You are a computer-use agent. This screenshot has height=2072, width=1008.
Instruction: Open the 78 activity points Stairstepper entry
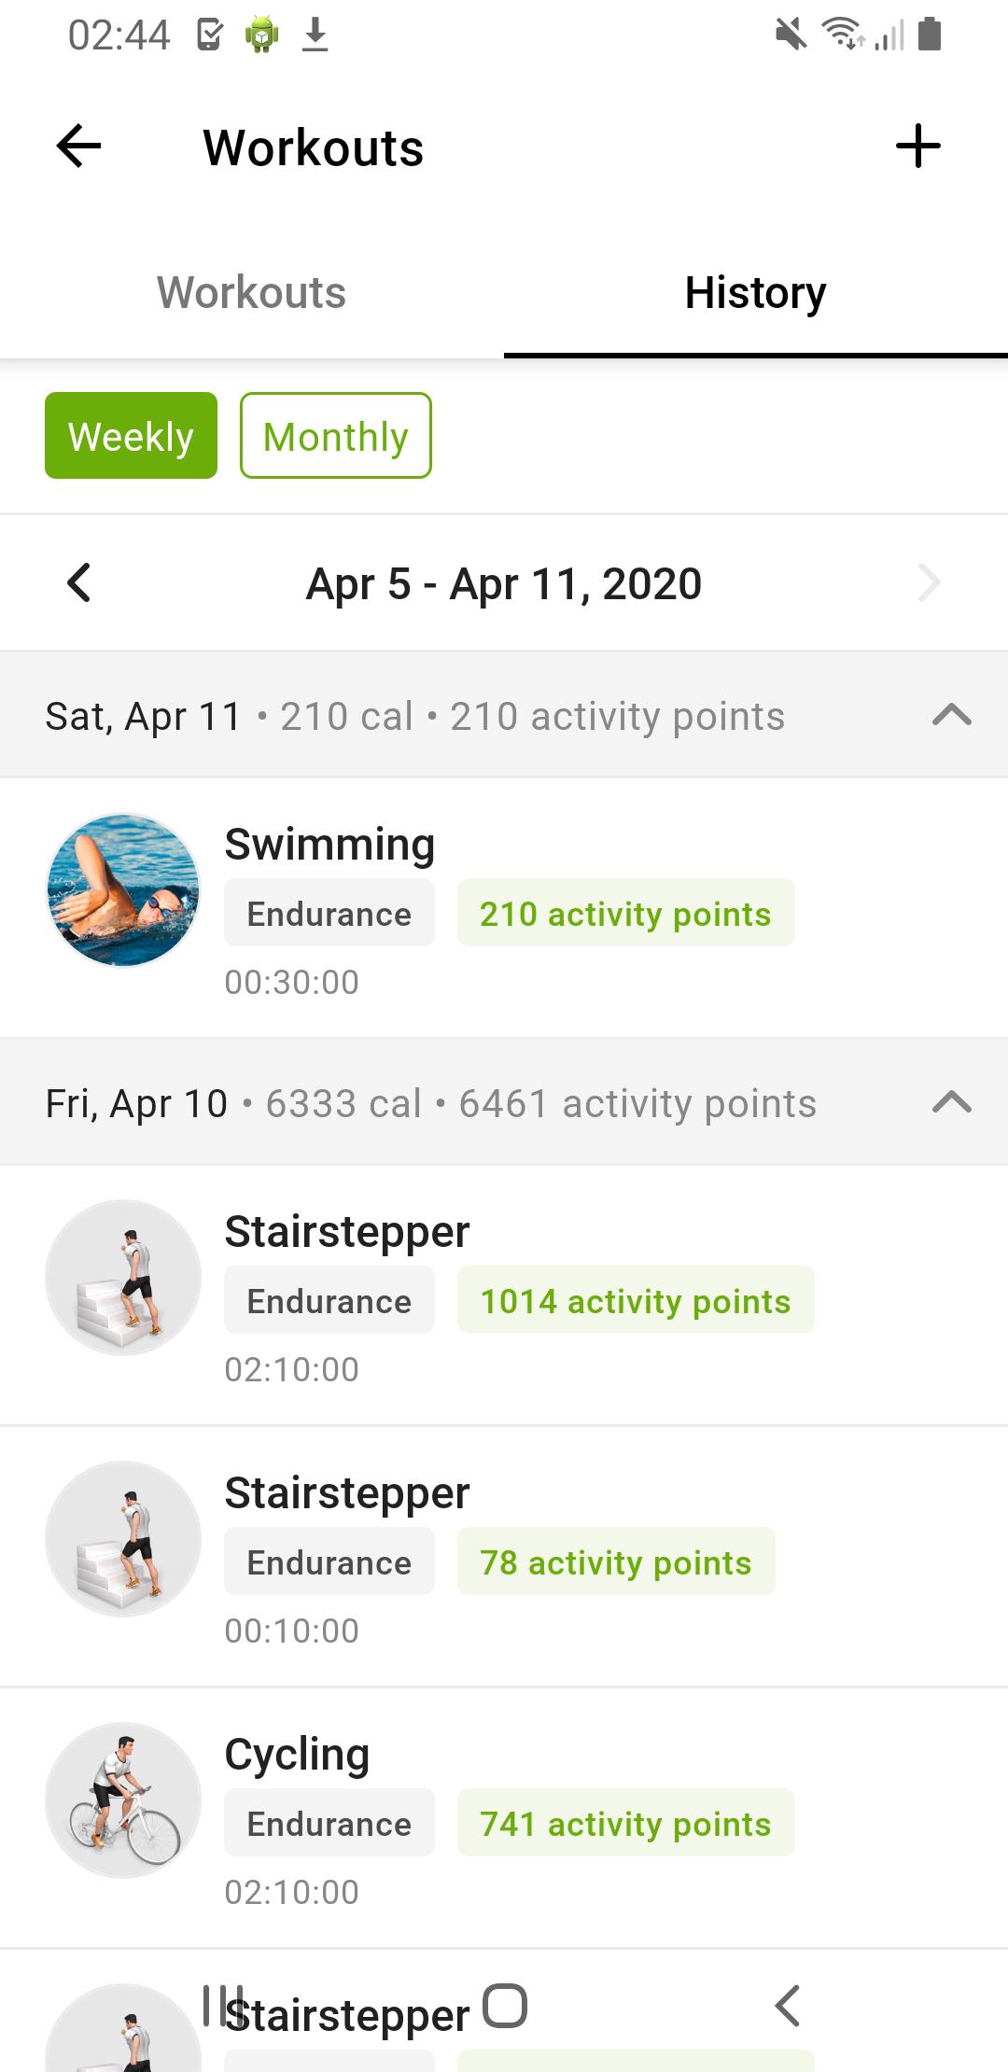pyautogui.click(x=504, y=1557)
